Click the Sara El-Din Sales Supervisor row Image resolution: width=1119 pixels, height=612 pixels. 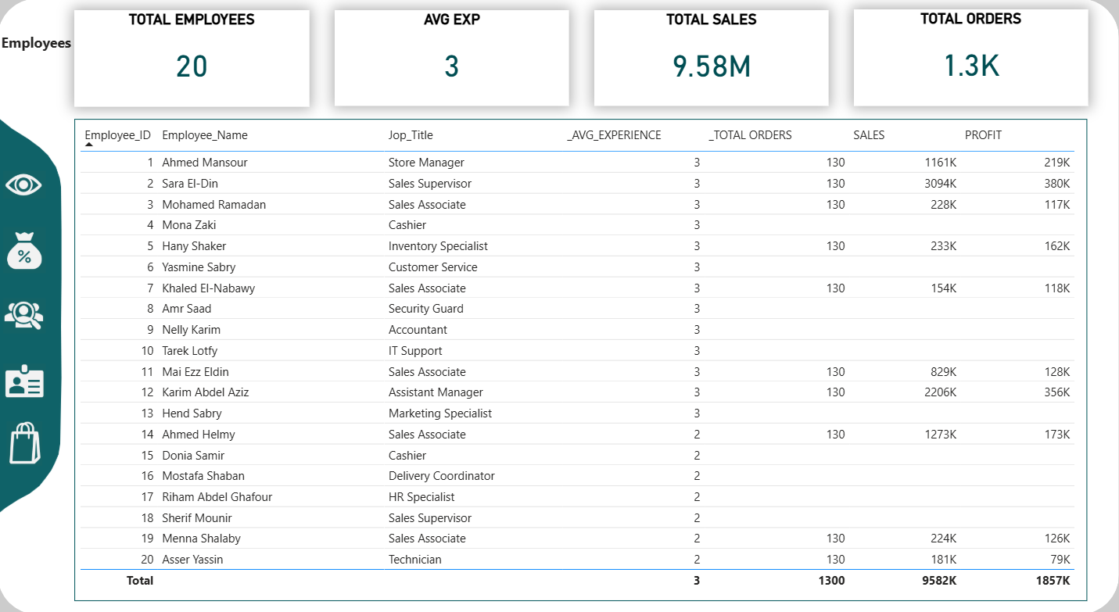tap(469, 183)
